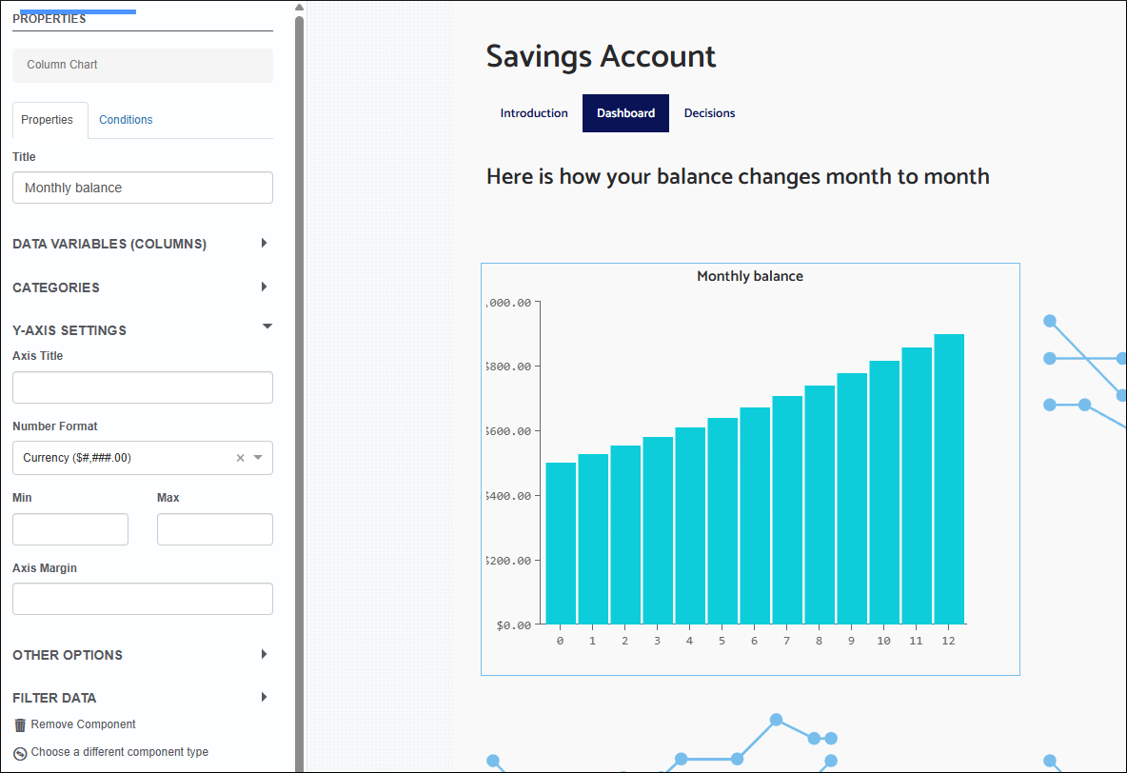Image resolution: width=1127 pixels, height=773 pixels.
Task: Click the Min value field
Action: 69,528
